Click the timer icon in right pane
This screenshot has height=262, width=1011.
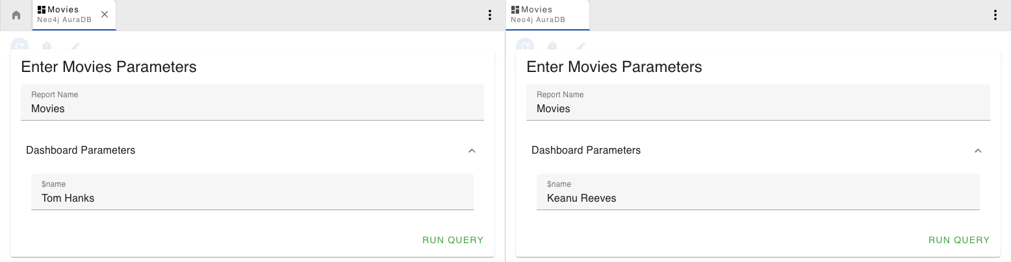[x=552, y=46]
